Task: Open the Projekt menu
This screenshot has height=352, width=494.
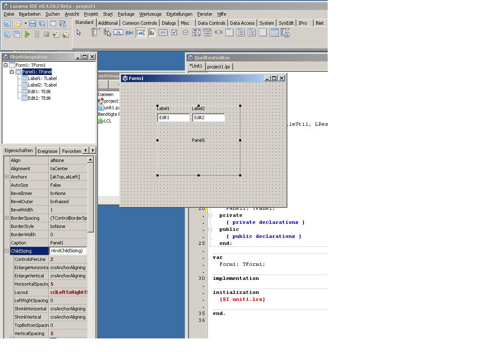Action: [x=91, y=14]
